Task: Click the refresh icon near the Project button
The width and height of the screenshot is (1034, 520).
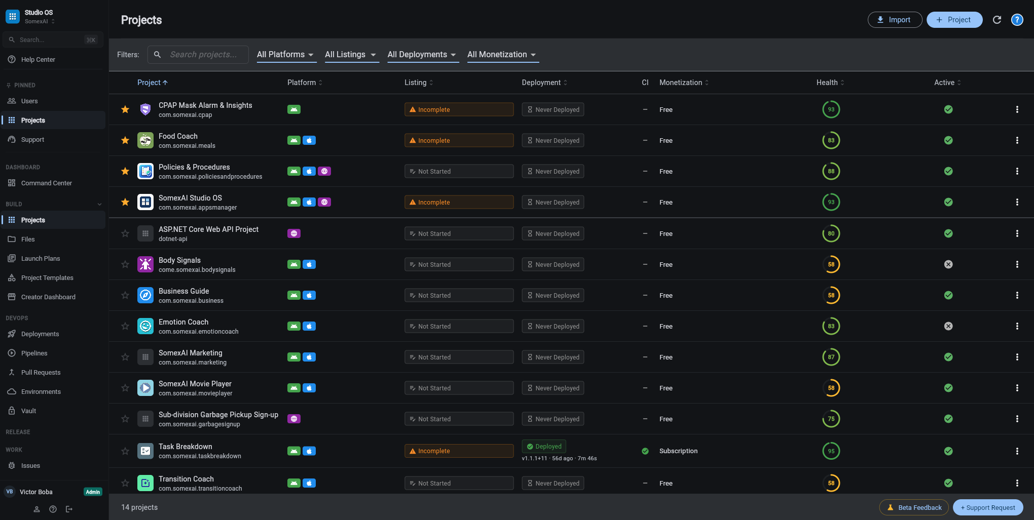Action: [x=996, y=19]
